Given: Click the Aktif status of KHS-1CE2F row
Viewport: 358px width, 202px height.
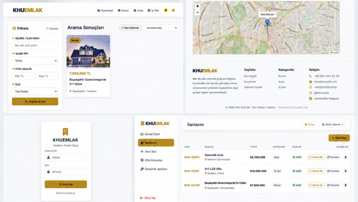Looking at the screenshot, I should pos(297,171).
